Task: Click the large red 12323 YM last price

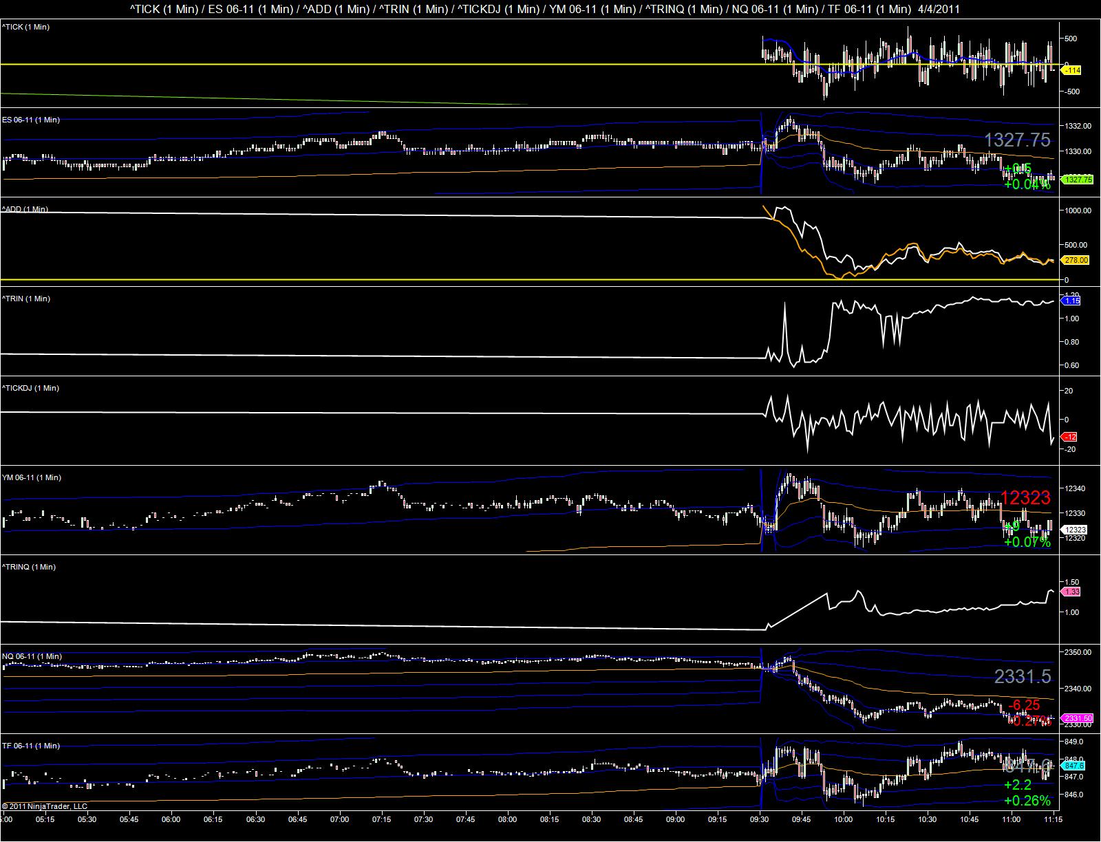Action: (1025, 498)
